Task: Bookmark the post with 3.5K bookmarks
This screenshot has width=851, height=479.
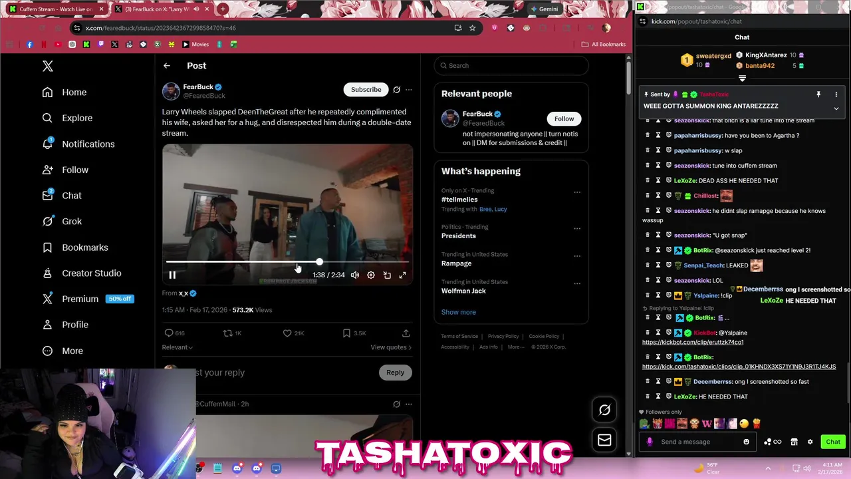Action: click(346, 333)
